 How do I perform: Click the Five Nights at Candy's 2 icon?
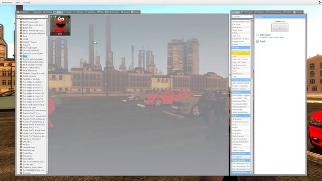[21, 82]
